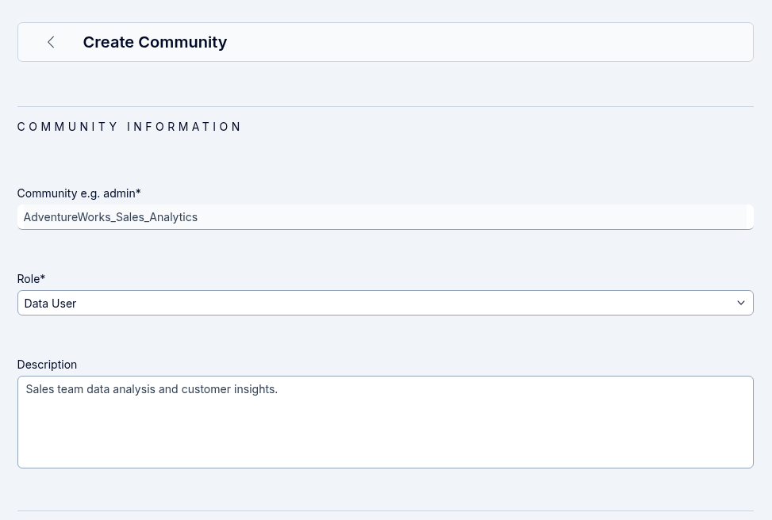Place cursor at end of Community name field

[x=476, y=217]
